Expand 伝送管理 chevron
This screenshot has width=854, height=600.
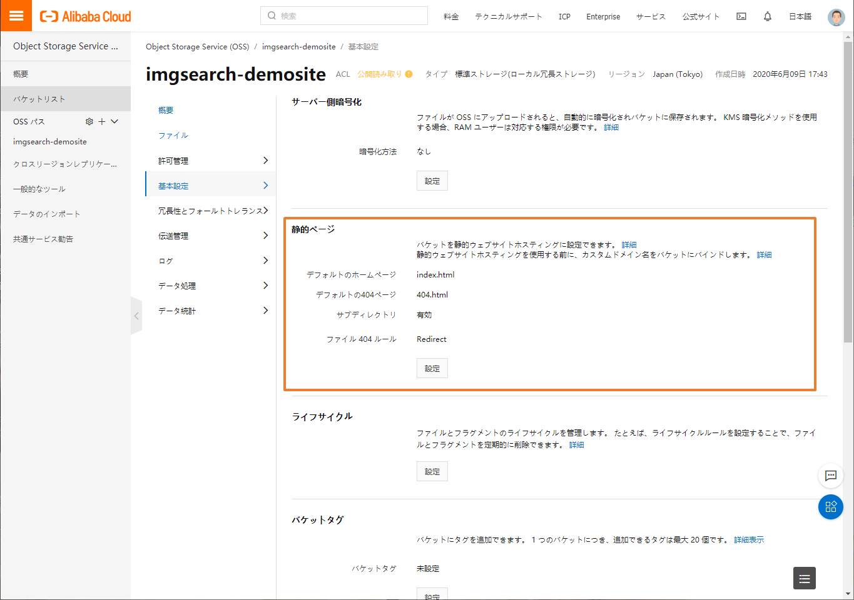pos(265,236)
